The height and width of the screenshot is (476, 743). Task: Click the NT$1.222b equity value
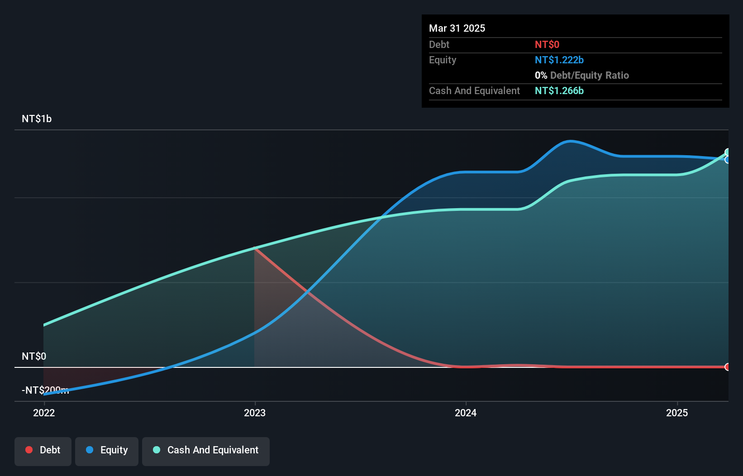pyautogui.click(x=559, y=60)
